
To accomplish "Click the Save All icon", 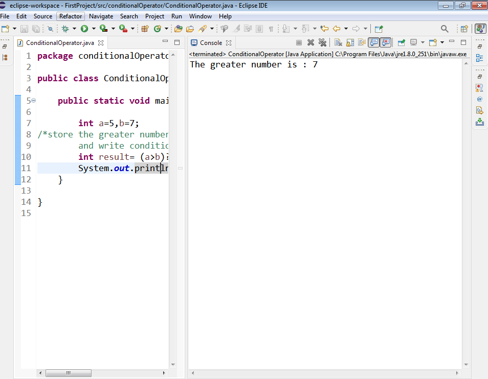I will point(36,29).
